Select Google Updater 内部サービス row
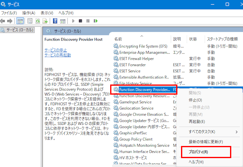 (x=144, y=127)
